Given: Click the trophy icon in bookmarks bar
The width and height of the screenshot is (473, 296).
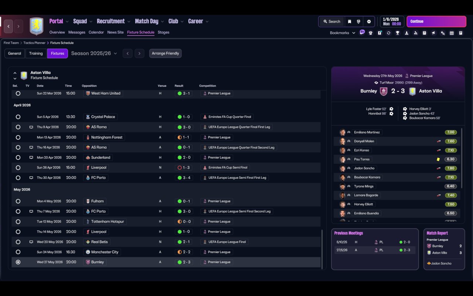Looking at the screenshot, I should point(398,33).
